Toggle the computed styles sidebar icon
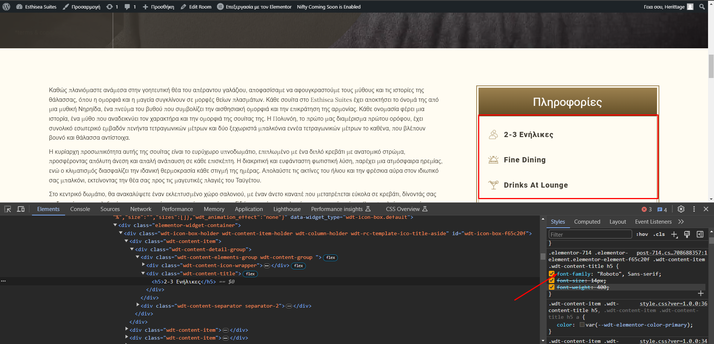 pyautogui.click(x=700, y=234)
